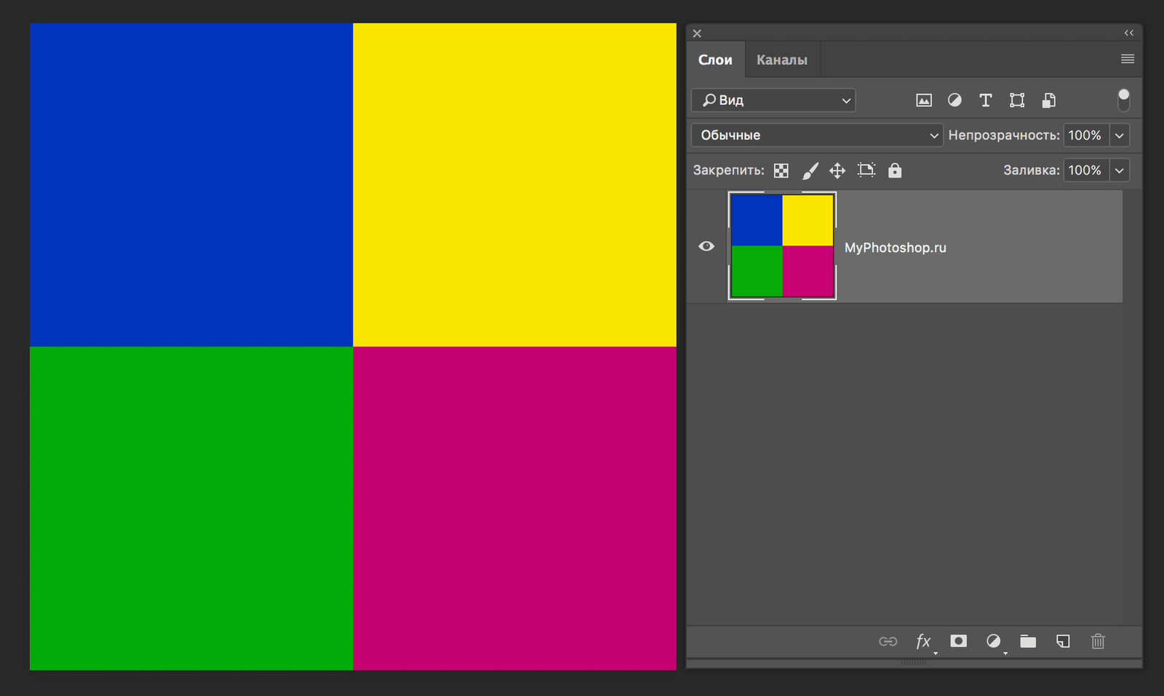This screenshot has width=1164, height=696.
Task: Add a layer mask to MyPhotoshop.ru
Action: 958,641
